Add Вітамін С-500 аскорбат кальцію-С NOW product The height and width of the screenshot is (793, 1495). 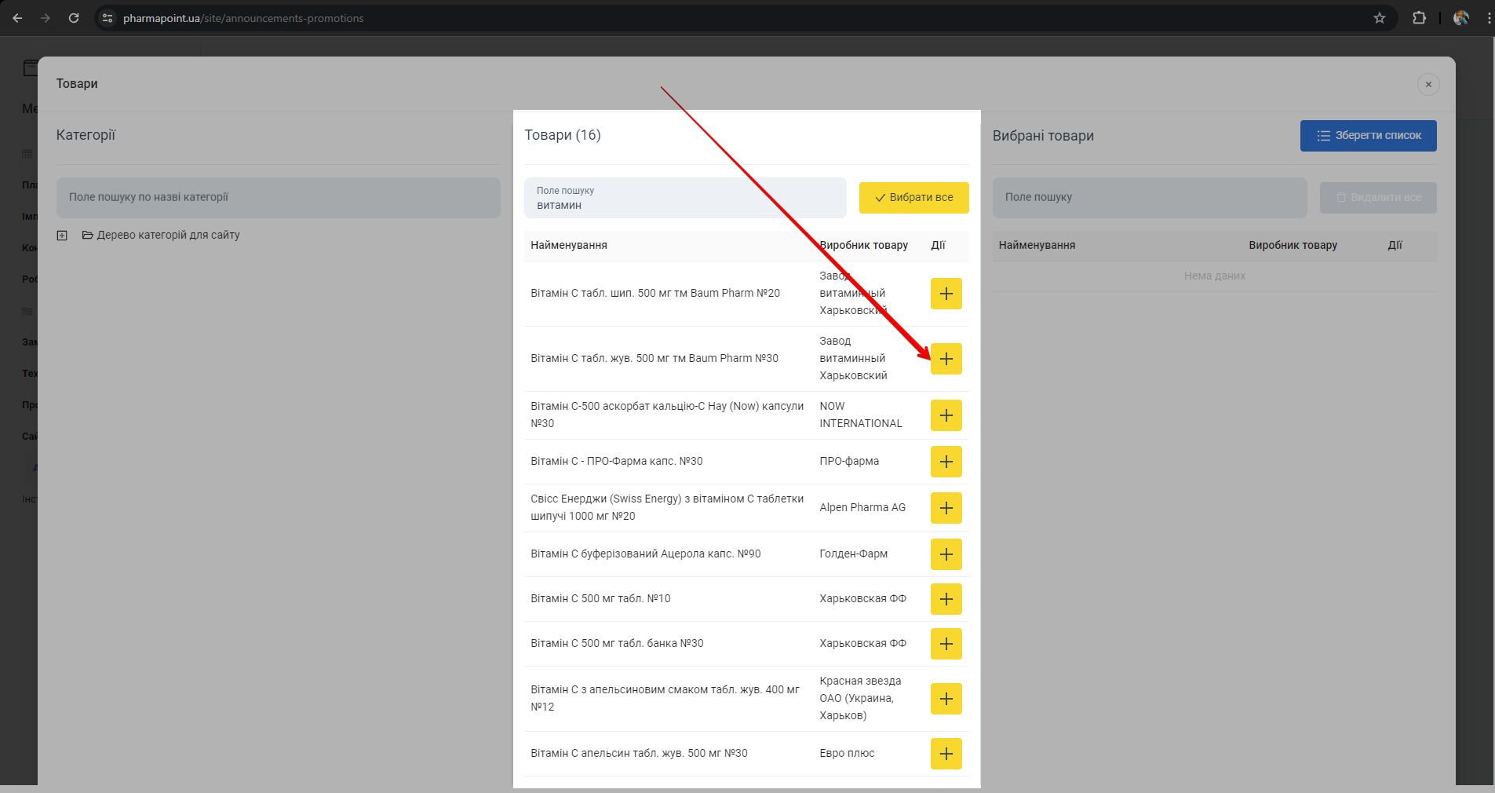(x=946, y=415)
